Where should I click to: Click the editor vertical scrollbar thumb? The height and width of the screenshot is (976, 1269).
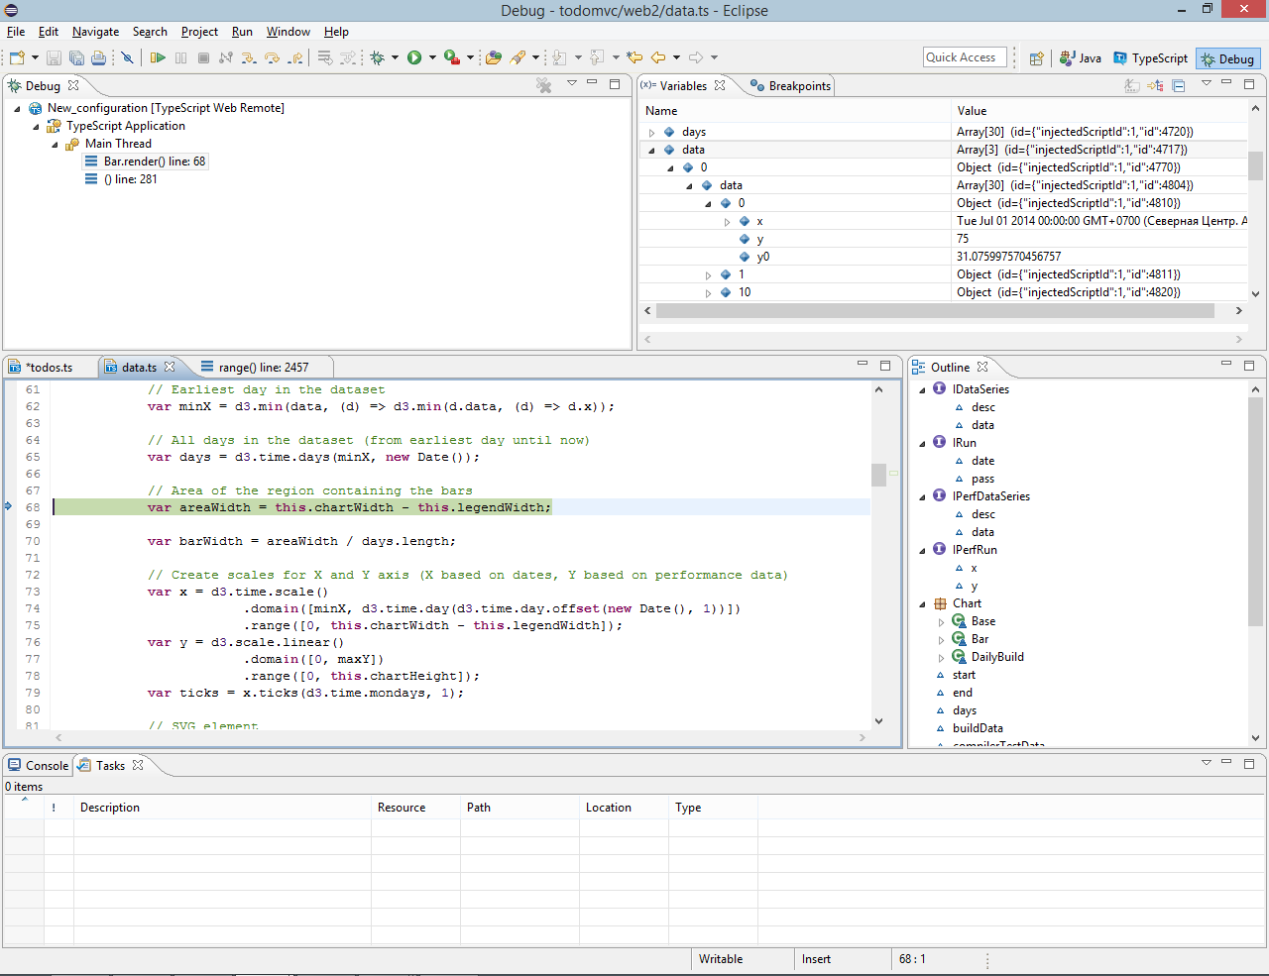(x=878, y=475)
